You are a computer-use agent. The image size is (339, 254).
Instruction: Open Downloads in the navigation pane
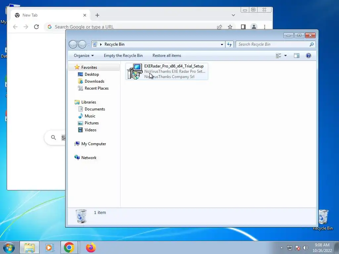click(x=94, y=81)
